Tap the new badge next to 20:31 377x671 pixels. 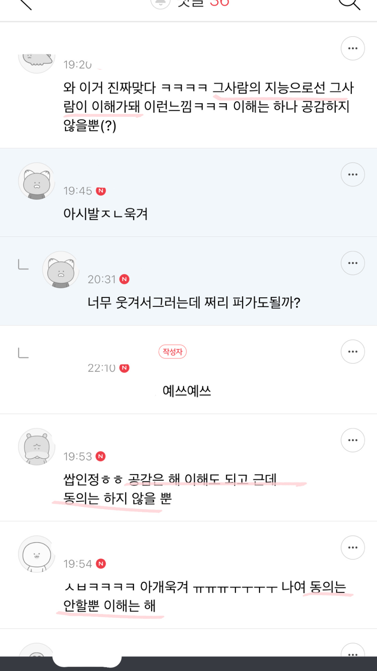125,279
